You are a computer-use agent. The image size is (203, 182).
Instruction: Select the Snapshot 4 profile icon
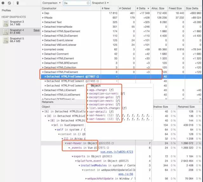pyautogui.click(x=6, y=32)
